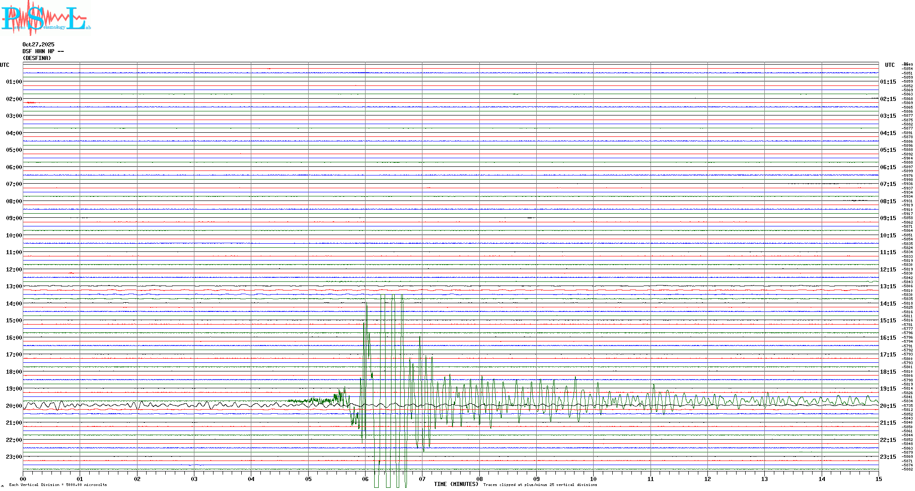Click the (DESFINA) station name text

pos(37,58)
